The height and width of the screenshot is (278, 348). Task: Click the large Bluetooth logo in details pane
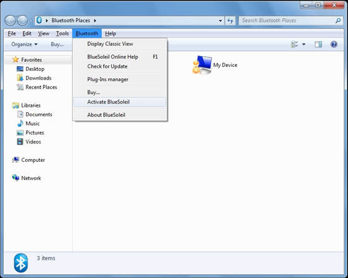tap(21, 263)
